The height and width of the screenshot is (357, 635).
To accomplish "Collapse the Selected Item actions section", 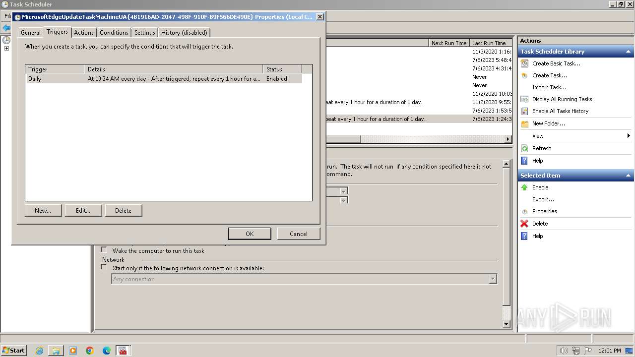I will coord(628,176).
